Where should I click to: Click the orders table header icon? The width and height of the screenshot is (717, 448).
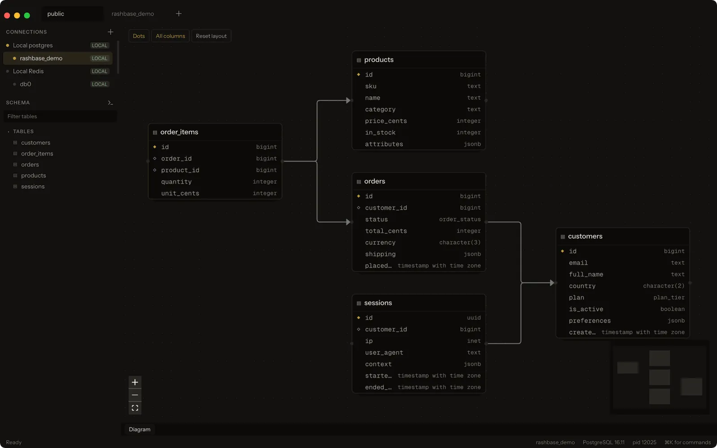(359, 181)
